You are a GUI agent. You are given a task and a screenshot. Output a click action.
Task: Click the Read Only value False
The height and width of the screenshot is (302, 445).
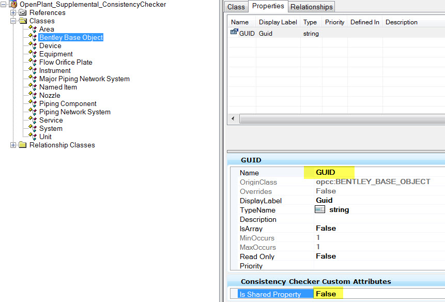click(x=326, y=256)
